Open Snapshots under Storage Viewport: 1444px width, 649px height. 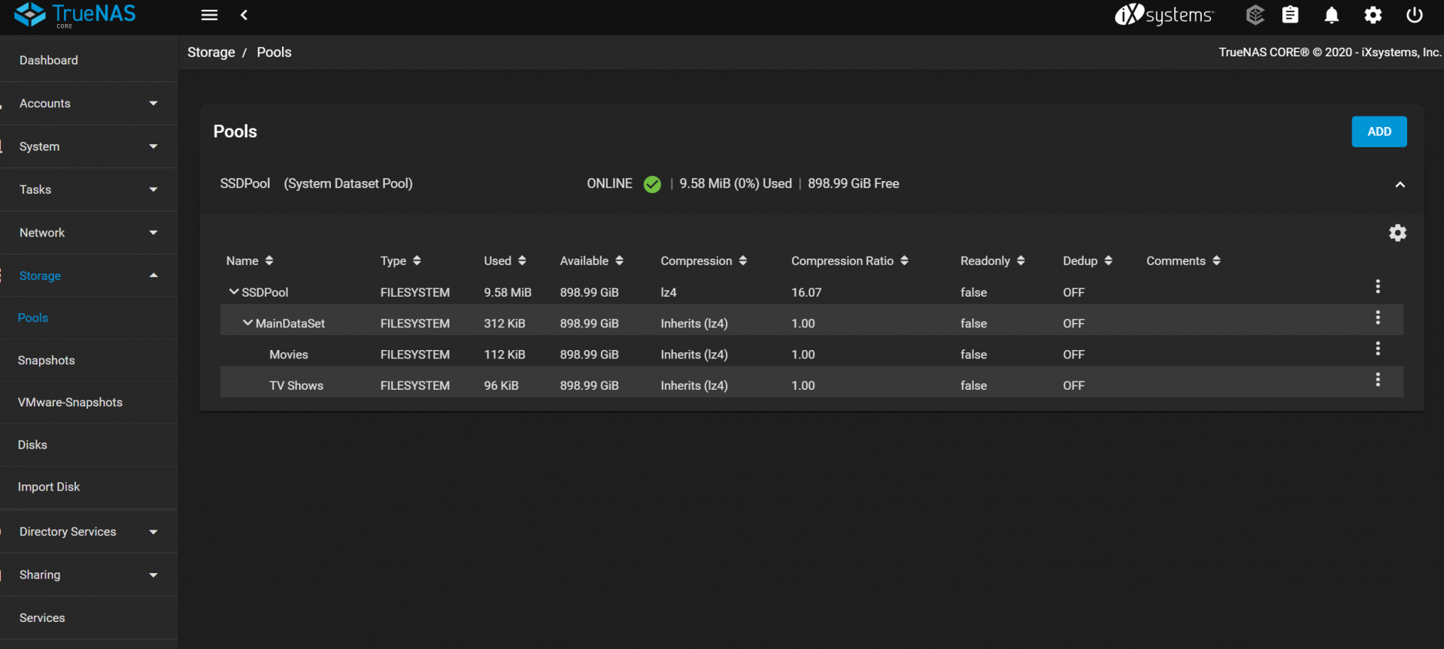[89, 361]
